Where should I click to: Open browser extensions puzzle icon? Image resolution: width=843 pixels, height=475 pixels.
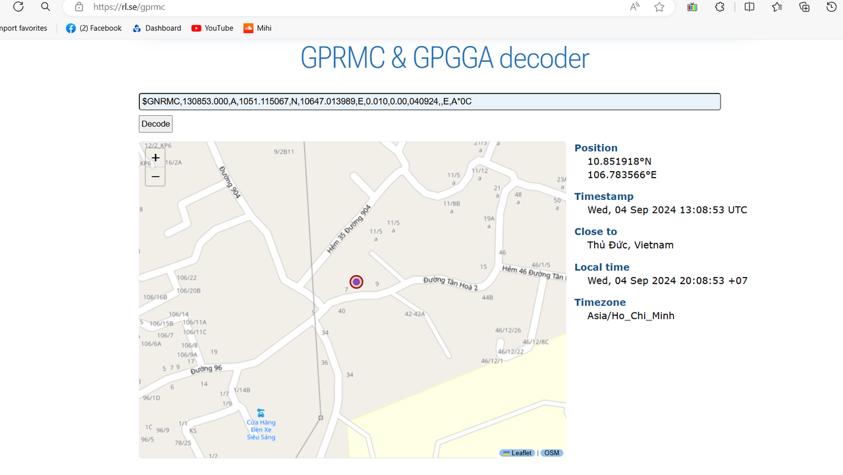[720, 7]
